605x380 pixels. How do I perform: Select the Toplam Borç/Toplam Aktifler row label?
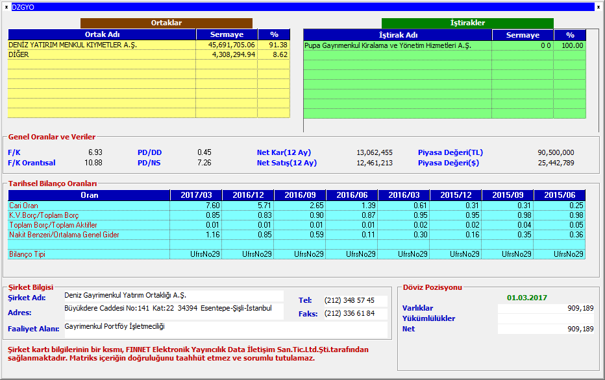click(x=53, y=224)
